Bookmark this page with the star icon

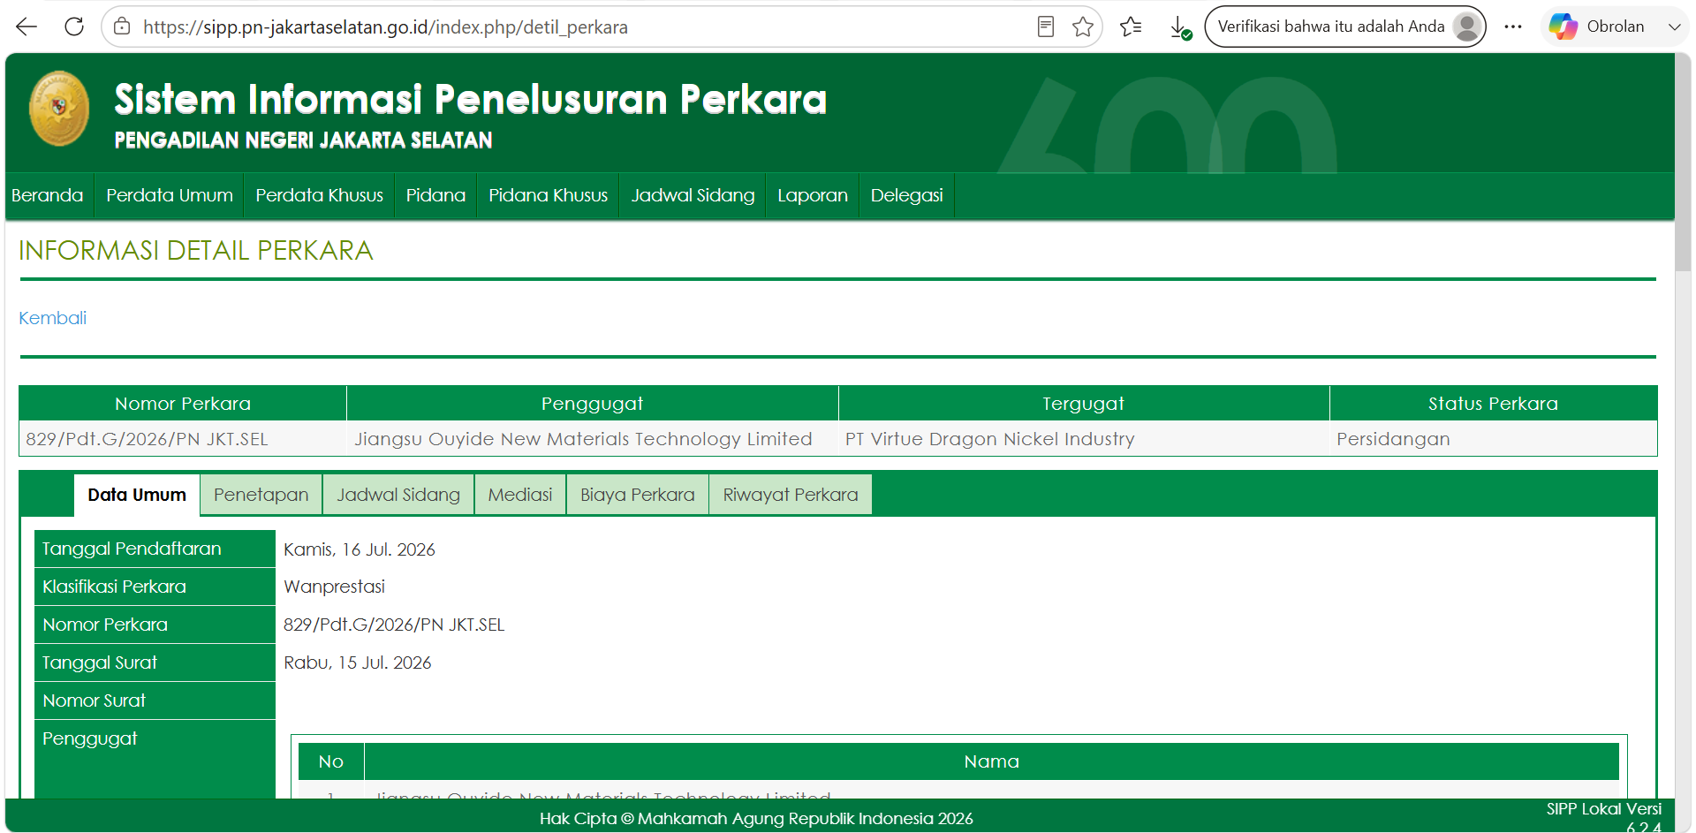coord(1083,27)
